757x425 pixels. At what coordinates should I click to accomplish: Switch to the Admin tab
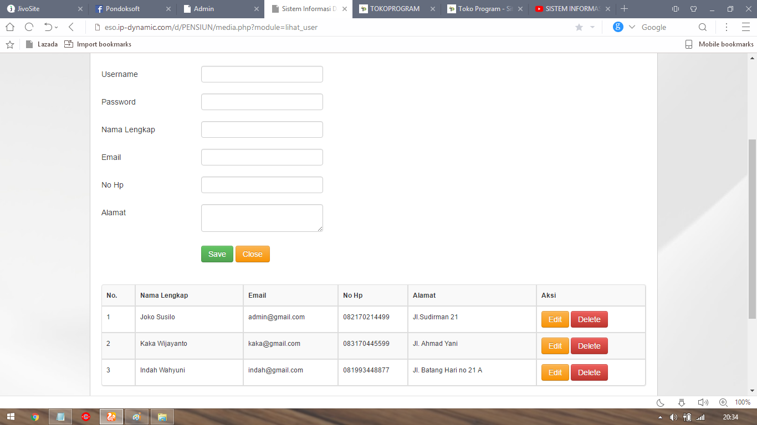pos(220,9)
